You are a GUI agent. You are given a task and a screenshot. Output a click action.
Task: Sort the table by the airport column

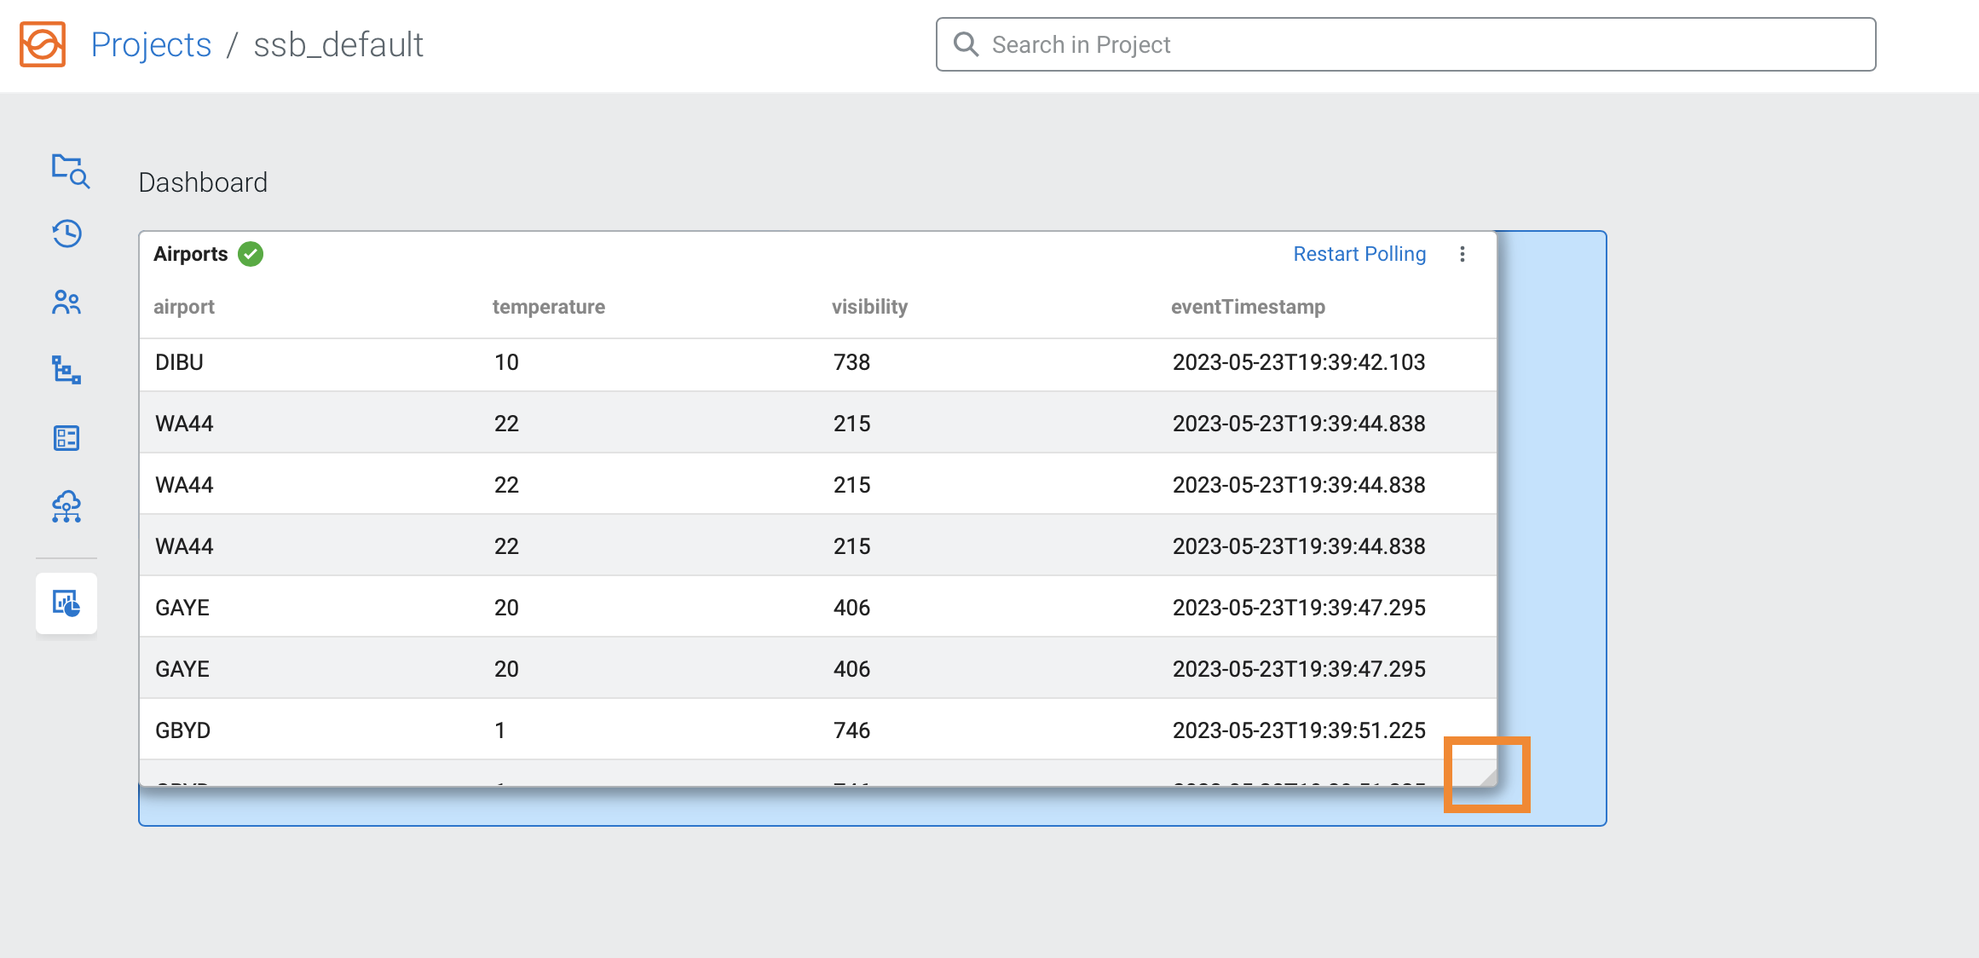click(x=184, y=307)
